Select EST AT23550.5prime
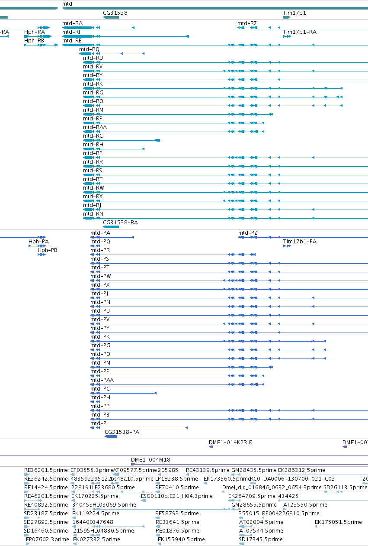 pos(305,505)
